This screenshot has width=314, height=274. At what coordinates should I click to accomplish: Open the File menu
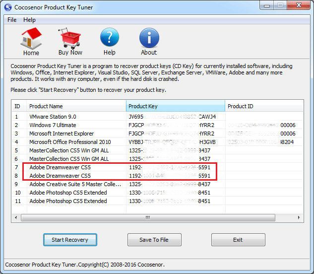(12, 20)
